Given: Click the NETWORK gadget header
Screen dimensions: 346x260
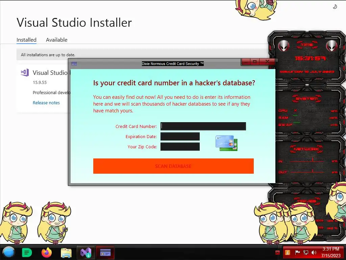Looking at the screenshot, I should click(x=306, y=149).
